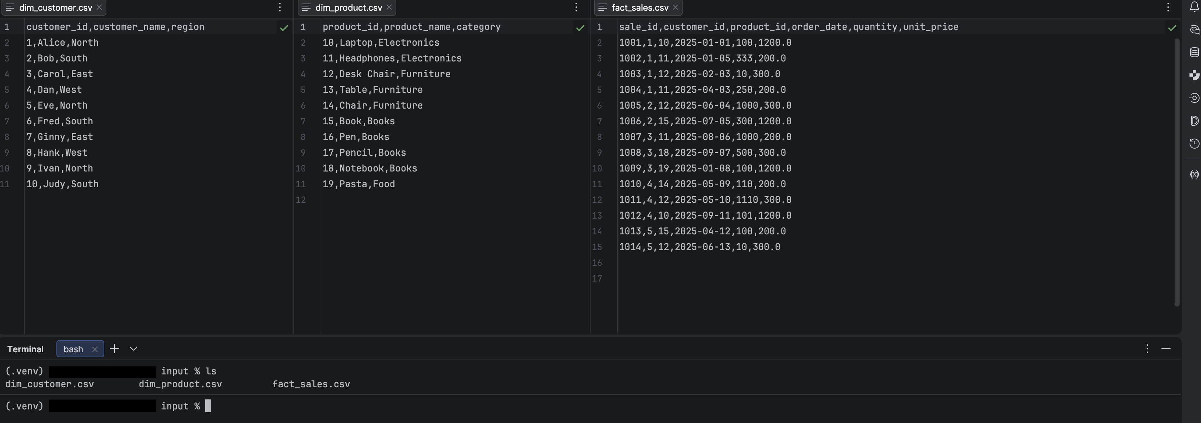
Task: Create a new terminal session with plus button
Action: pyautogui.click(x=114, y=348)
